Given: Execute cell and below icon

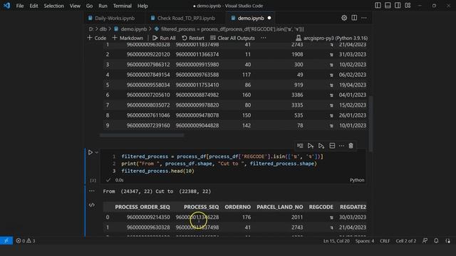Looking at the screenshot, I should coord(321,146).
